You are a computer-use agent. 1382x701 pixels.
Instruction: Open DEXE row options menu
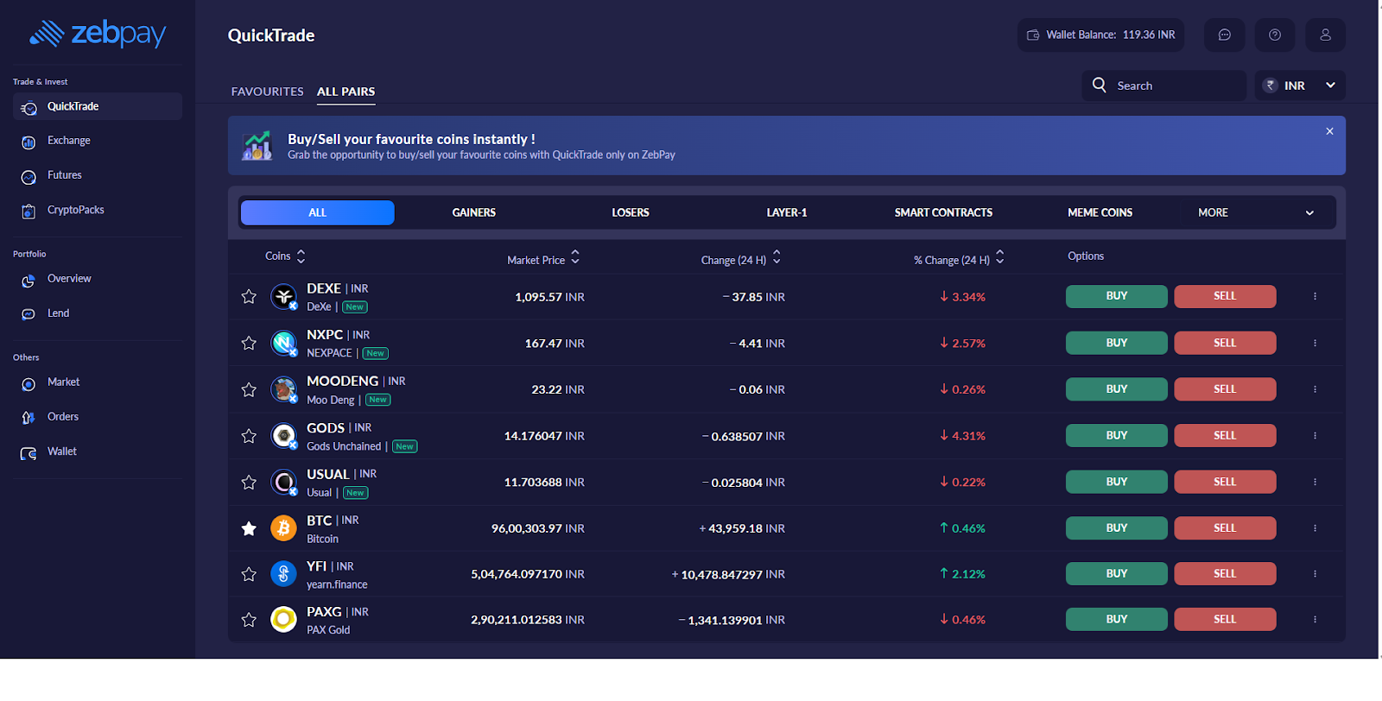[x=1315, y=296]
